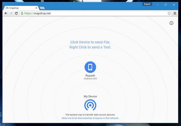Click the 'Android oG3' text
181x126 pixels.
[90, 79]
